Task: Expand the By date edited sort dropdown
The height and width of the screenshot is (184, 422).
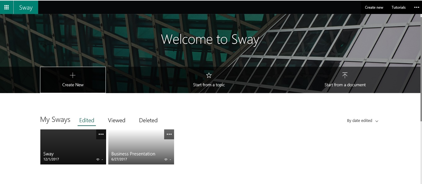Action: 360,121
